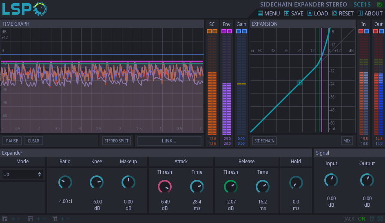Click the SCE1S plugin label

point(362,4)
